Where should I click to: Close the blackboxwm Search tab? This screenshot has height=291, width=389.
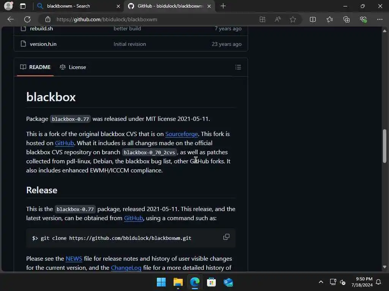[x=119, y=6]
